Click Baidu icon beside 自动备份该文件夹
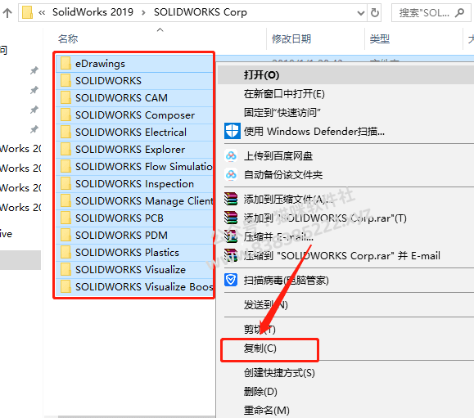The width and height of the screenshot is (474, 418). point(231,174)
